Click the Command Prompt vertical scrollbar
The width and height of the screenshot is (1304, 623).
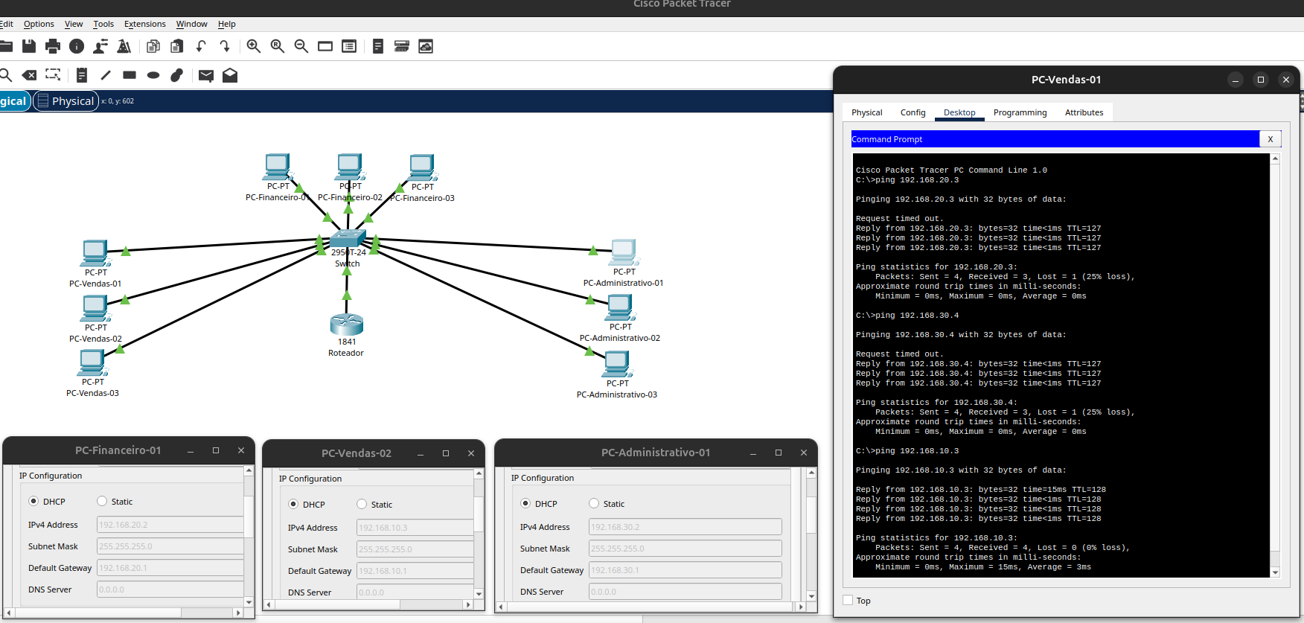[1275, 365]
